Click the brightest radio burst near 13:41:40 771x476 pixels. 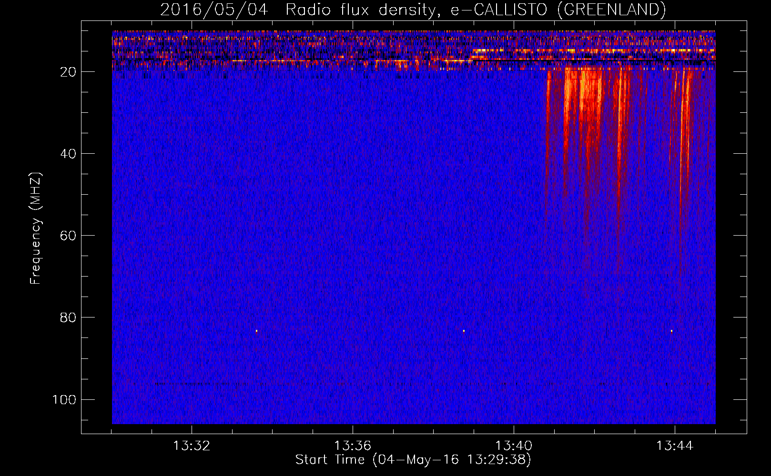tap(584, 90)
